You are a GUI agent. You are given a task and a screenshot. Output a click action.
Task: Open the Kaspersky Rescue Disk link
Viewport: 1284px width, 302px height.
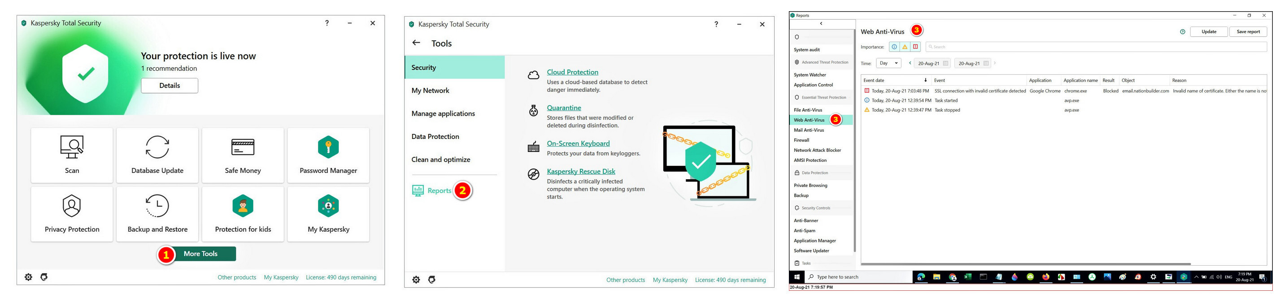(x=581, y=171)
